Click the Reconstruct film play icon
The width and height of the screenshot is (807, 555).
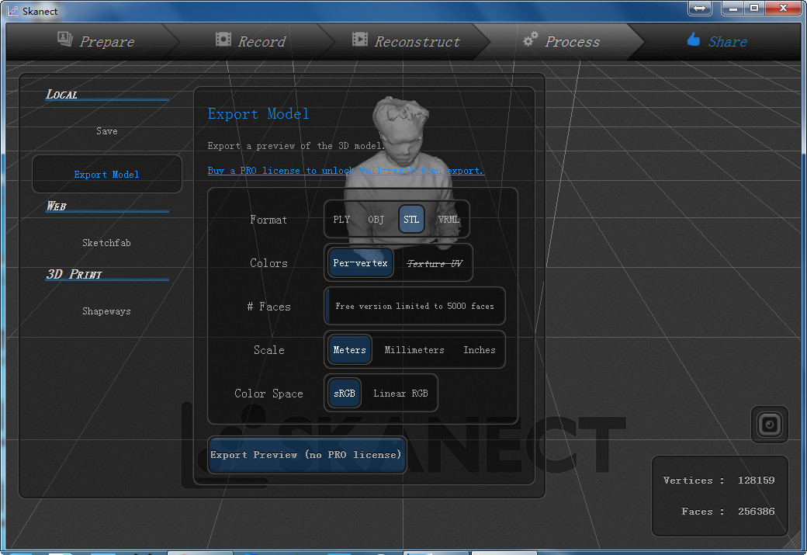tap(360, 39)
